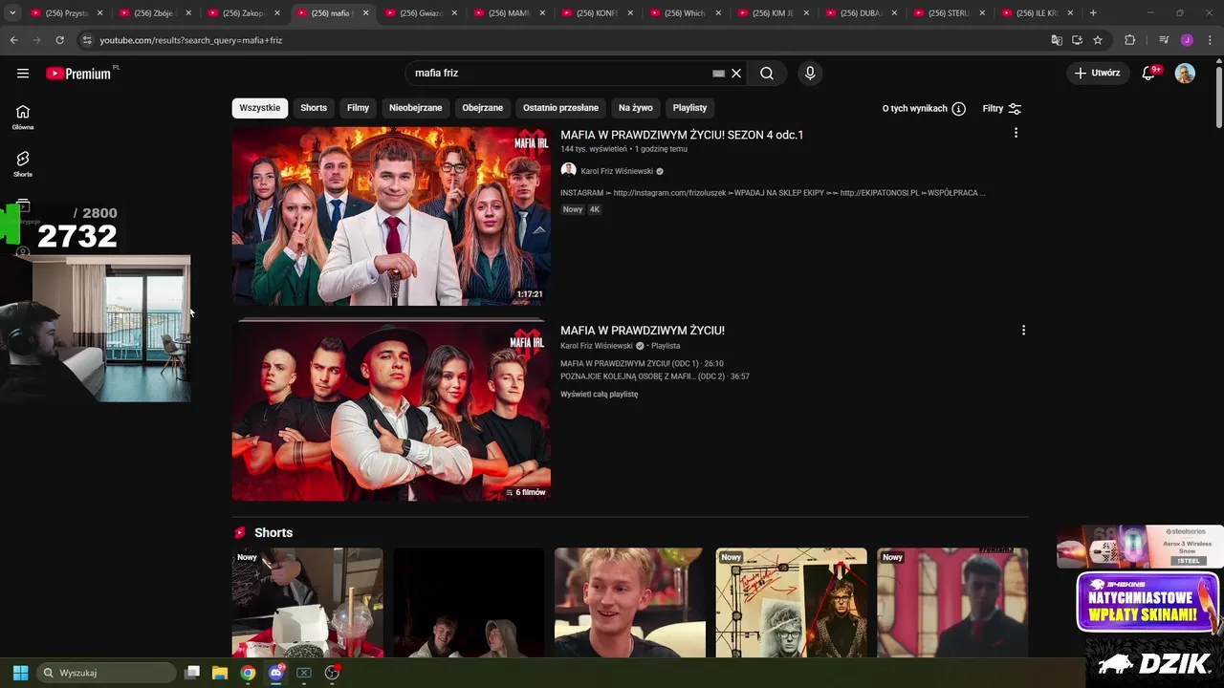
Task: Open Task View on the taskbar
Action: [x=192, y=673]
